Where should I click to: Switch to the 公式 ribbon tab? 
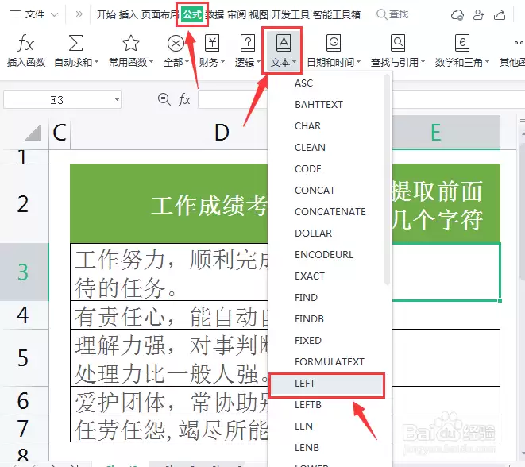(x=192, y=15)
